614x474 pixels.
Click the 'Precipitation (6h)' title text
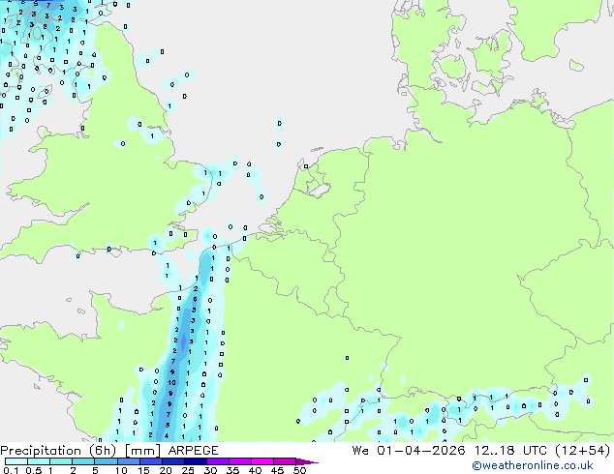tap(58, 451)
